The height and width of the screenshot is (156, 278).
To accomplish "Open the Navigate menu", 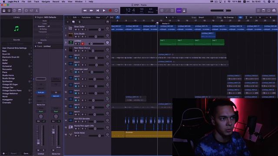I will (x=46, y=2).
